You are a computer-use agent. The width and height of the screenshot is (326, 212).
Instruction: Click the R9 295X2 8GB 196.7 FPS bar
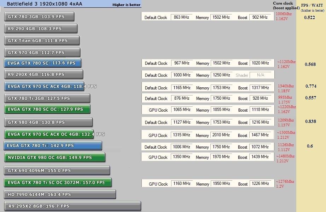pos(72,206)
